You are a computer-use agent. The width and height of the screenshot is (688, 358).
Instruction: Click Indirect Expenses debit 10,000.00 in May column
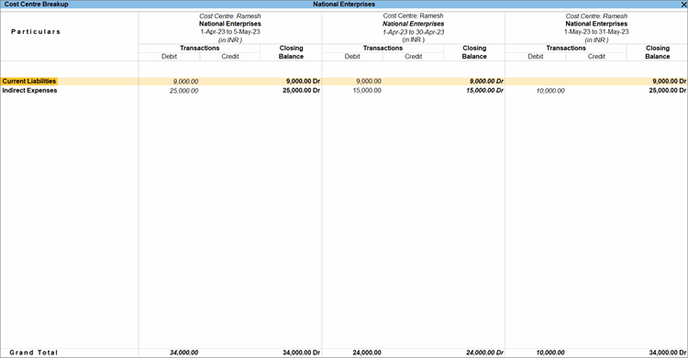[550, 91]
